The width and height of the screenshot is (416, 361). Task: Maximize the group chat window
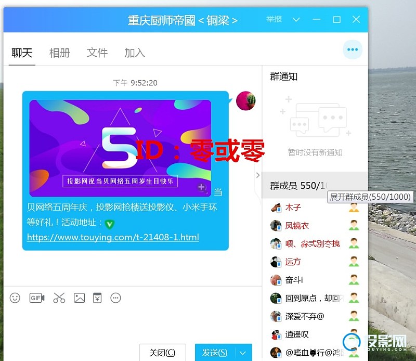(x=336, y=19)
